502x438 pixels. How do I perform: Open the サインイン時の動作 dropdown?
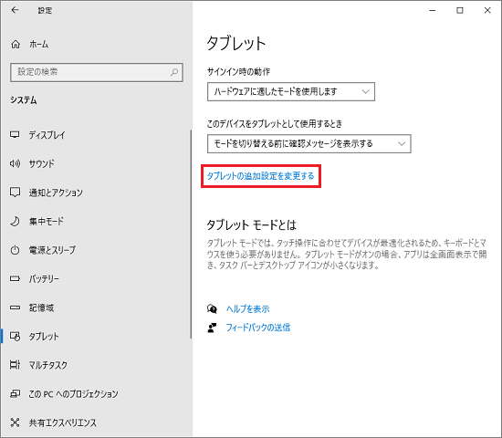point(291,92)
